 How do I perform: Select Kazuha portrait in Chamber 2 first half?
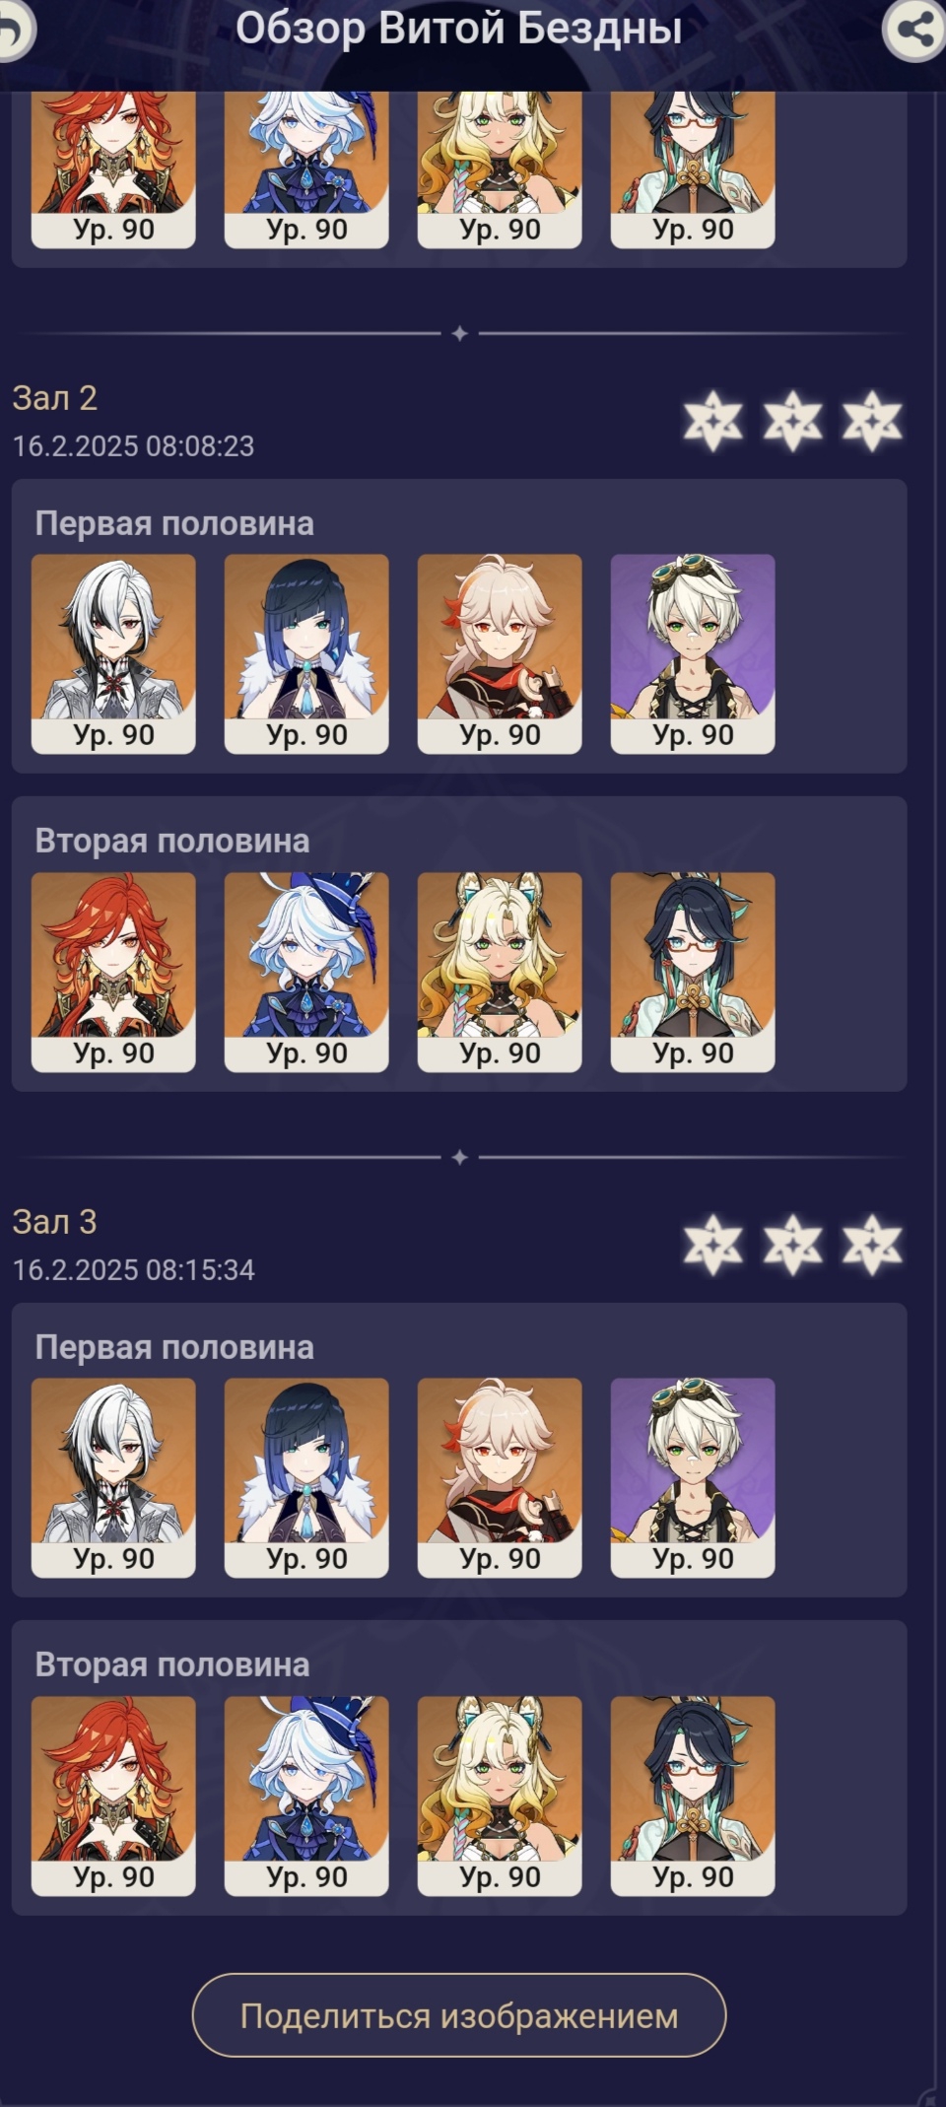[500, 654]
